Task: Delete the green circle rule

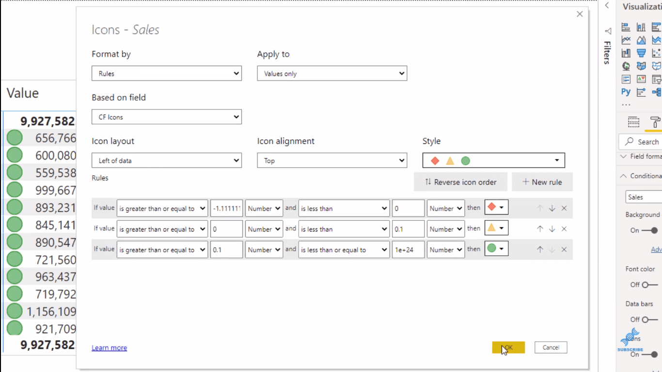Action: coord(564,250)
